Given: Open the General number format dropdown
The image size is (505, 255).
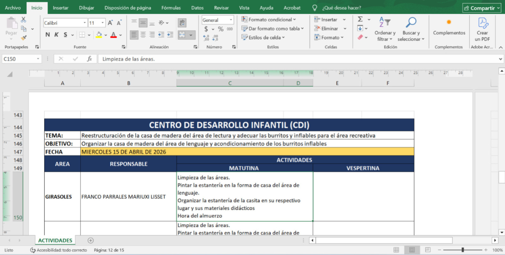Looking at the screenshot, I should (x=231, y=20).
